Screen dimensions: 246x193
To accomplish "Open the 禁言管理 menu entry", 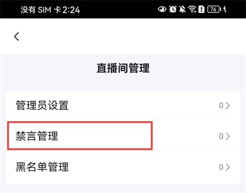I will [x=123, y=136].
